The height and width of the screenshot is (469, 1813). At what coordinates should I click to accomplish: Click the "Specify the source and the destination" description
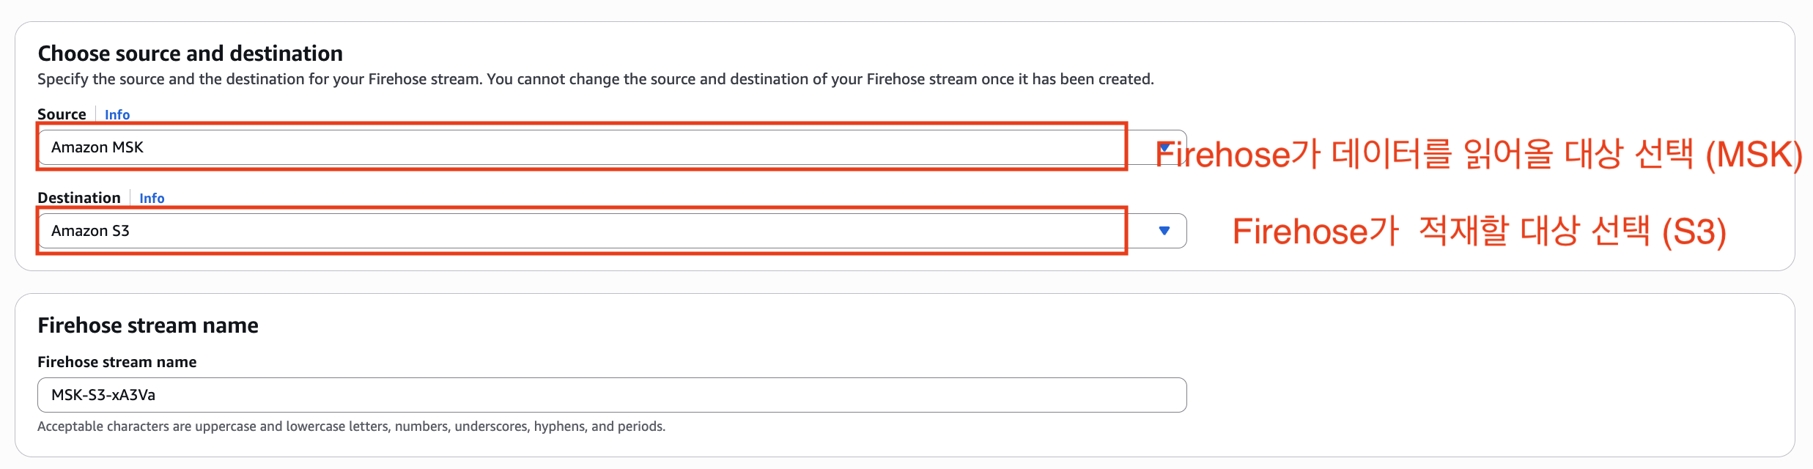coord(293,79)
